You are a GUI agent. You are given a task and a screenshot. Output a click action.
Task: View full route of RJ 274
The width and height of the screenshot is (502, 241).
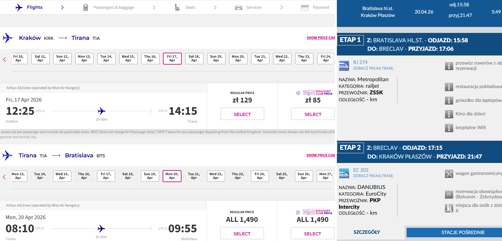(373, 68)
